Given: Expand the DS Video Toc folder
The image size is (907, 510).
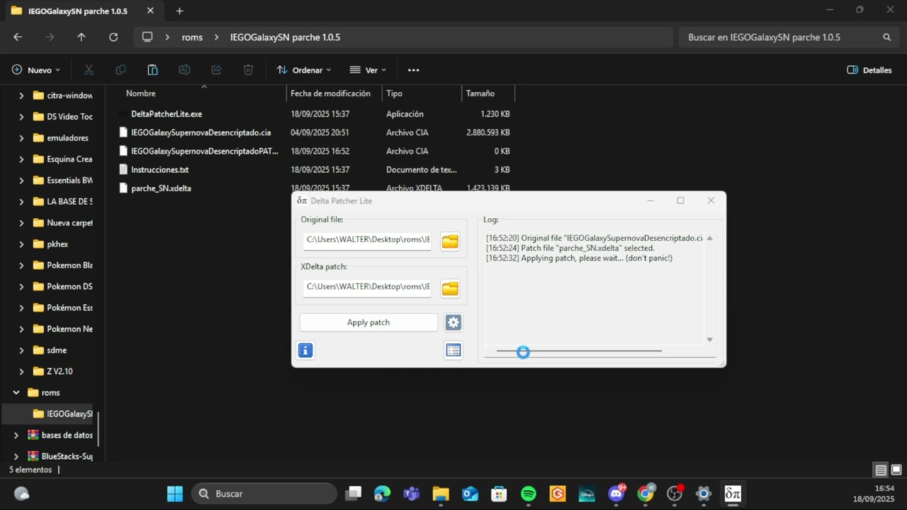Looking at the screenshot, I should point(21,117).
